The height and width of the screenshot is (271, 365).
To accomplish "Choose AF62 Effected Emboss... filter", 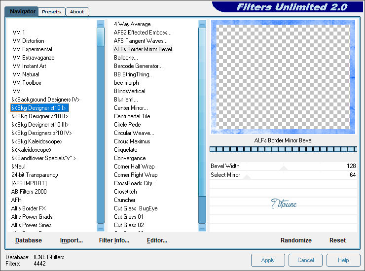I will [x=143, y=33].
